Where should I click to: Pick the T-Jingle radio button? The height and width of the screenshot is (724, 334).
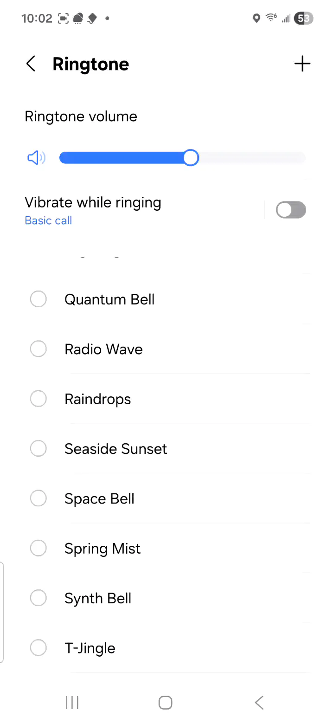pyautogui.click(x=38, y=648)
